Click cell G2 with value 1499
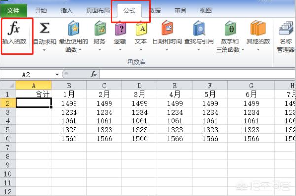The image size is (296, 196). point(251,103)
